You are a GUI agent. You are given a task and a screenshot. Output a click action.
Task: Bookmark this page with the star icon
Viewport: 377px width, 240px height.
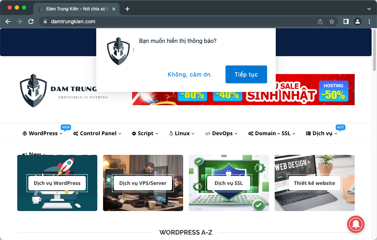[x=332, y=21]
